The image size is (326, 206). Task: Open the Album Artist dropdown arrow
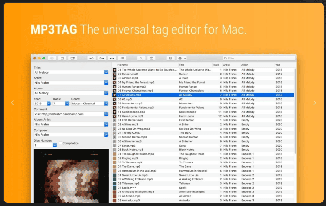[x=106, y=124]
